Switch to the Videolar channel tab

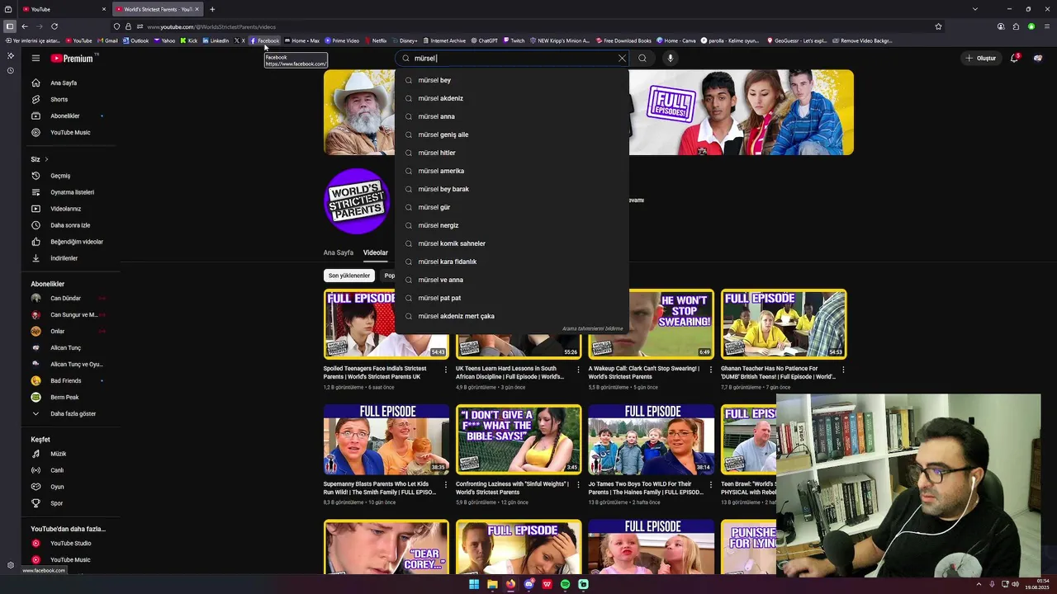tap(376, 252)
